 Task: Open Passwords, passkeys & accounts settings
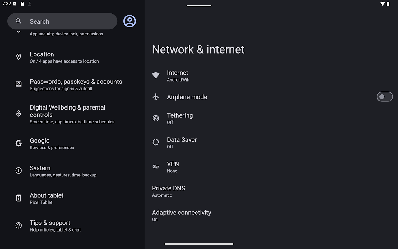(x=72, y=84)
